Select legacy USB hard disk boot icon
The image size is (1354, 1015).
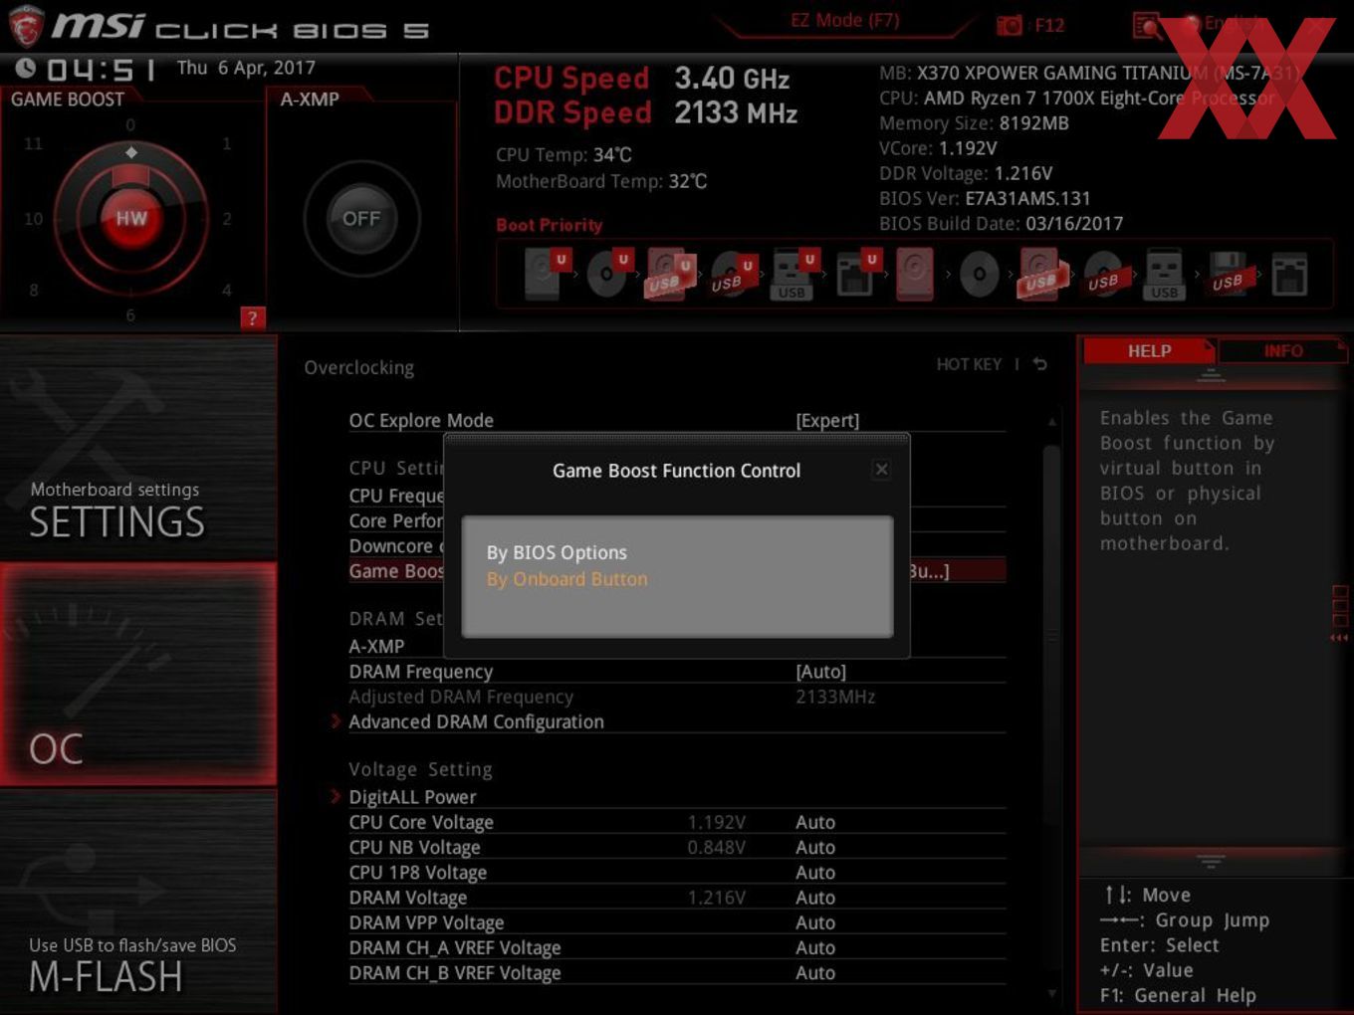tap(1041, 275)
